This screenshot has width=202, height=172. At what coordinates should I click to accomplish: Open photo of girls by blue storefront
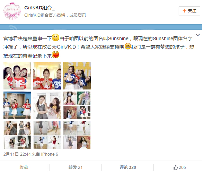(17, 105)
